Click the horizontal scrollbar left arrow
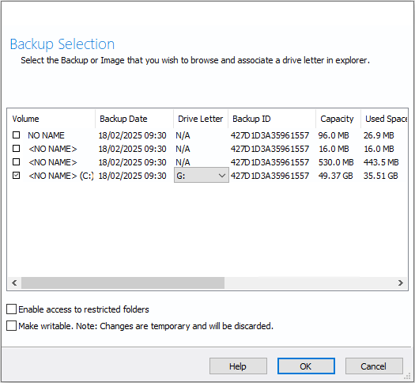This screenshot has width=415, height=383. click(14, 283)
